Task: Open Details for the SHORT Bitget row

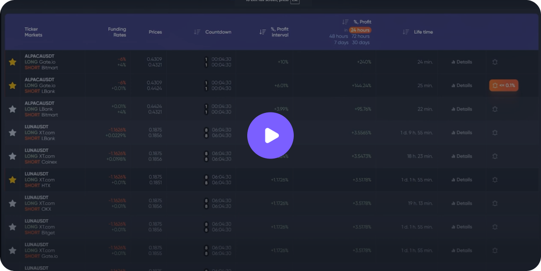Action: pos(462,227)
